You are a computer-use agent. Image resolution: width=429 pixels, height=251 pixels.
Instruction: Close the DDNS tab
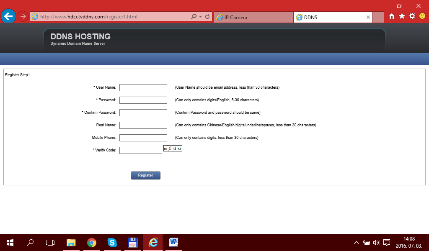pyautogui.click(x=368, y=17)
